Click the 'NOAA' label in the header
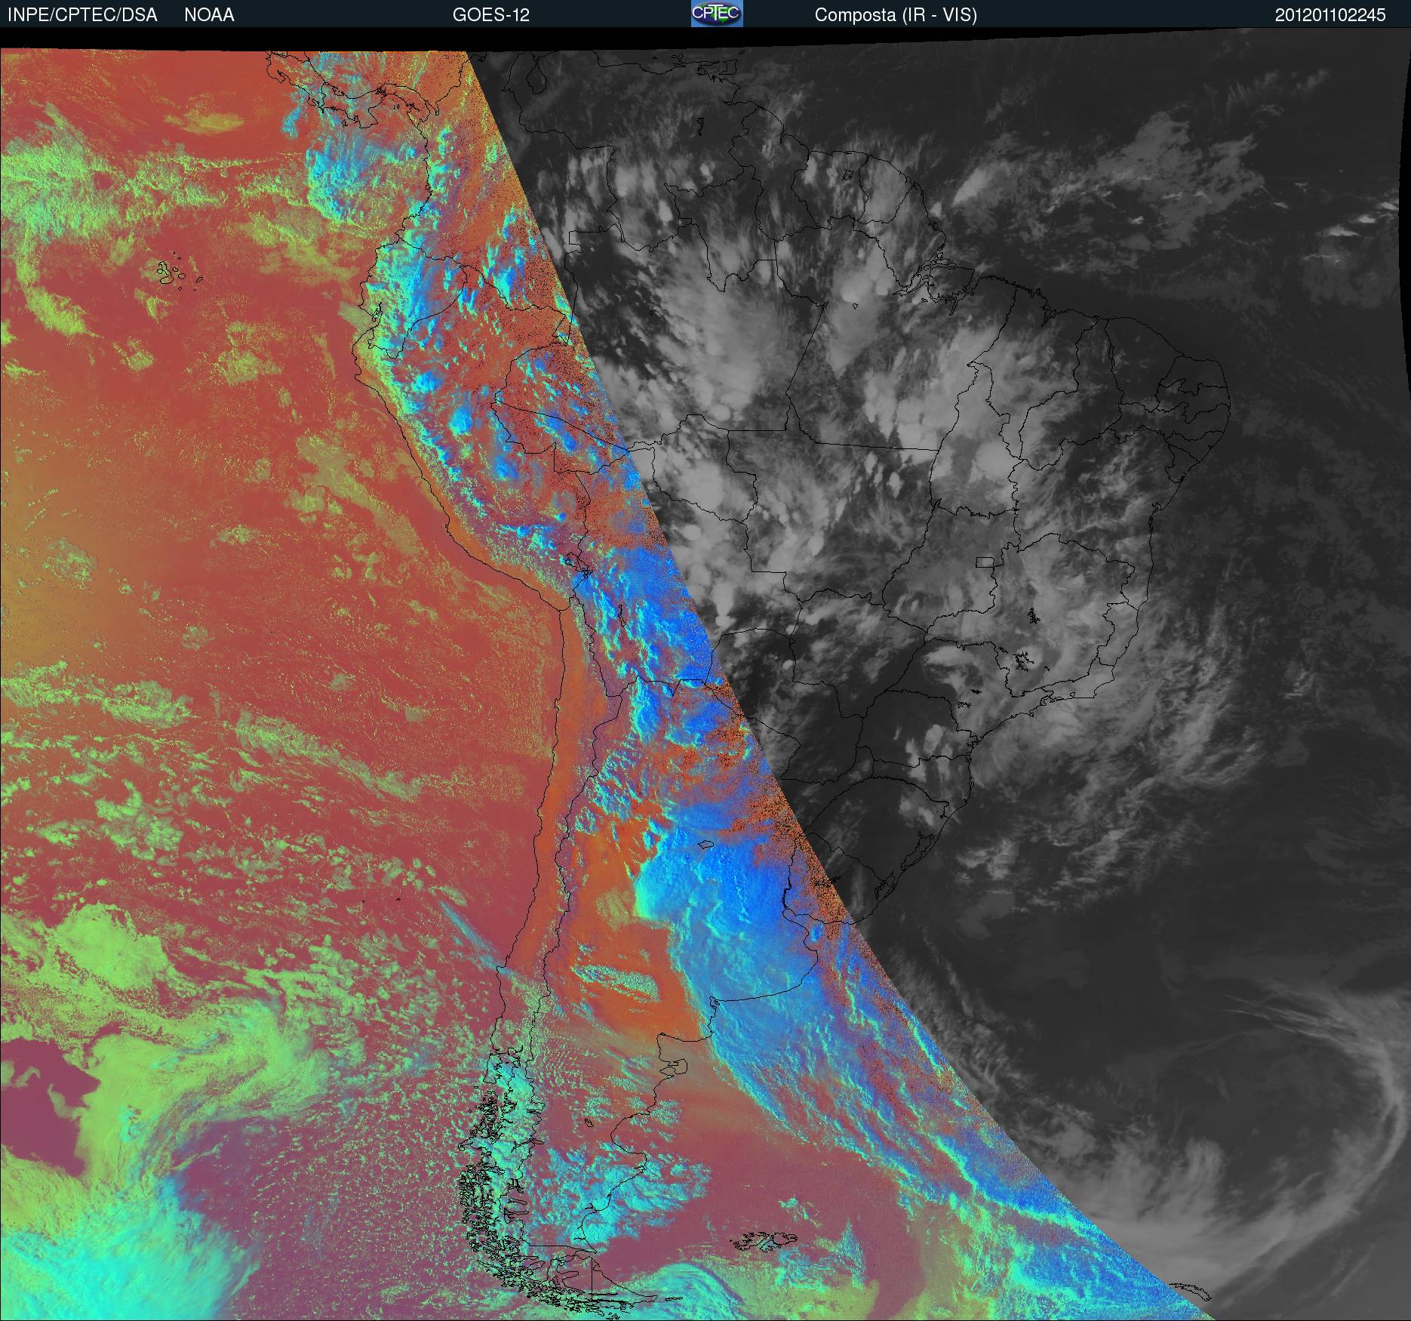This screenshot has width=1411, height=1321. (x=209, y=15)
